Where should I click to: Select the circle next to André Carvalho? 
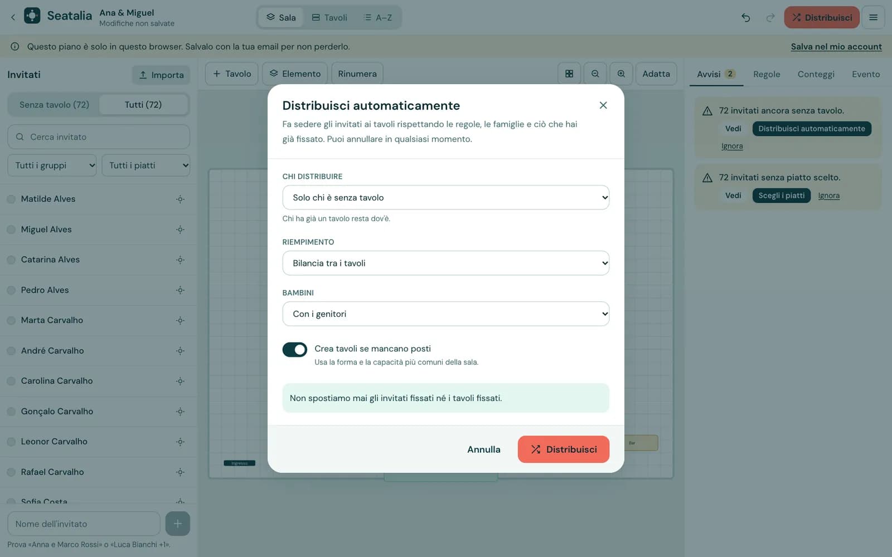click(x=11, y=351)
